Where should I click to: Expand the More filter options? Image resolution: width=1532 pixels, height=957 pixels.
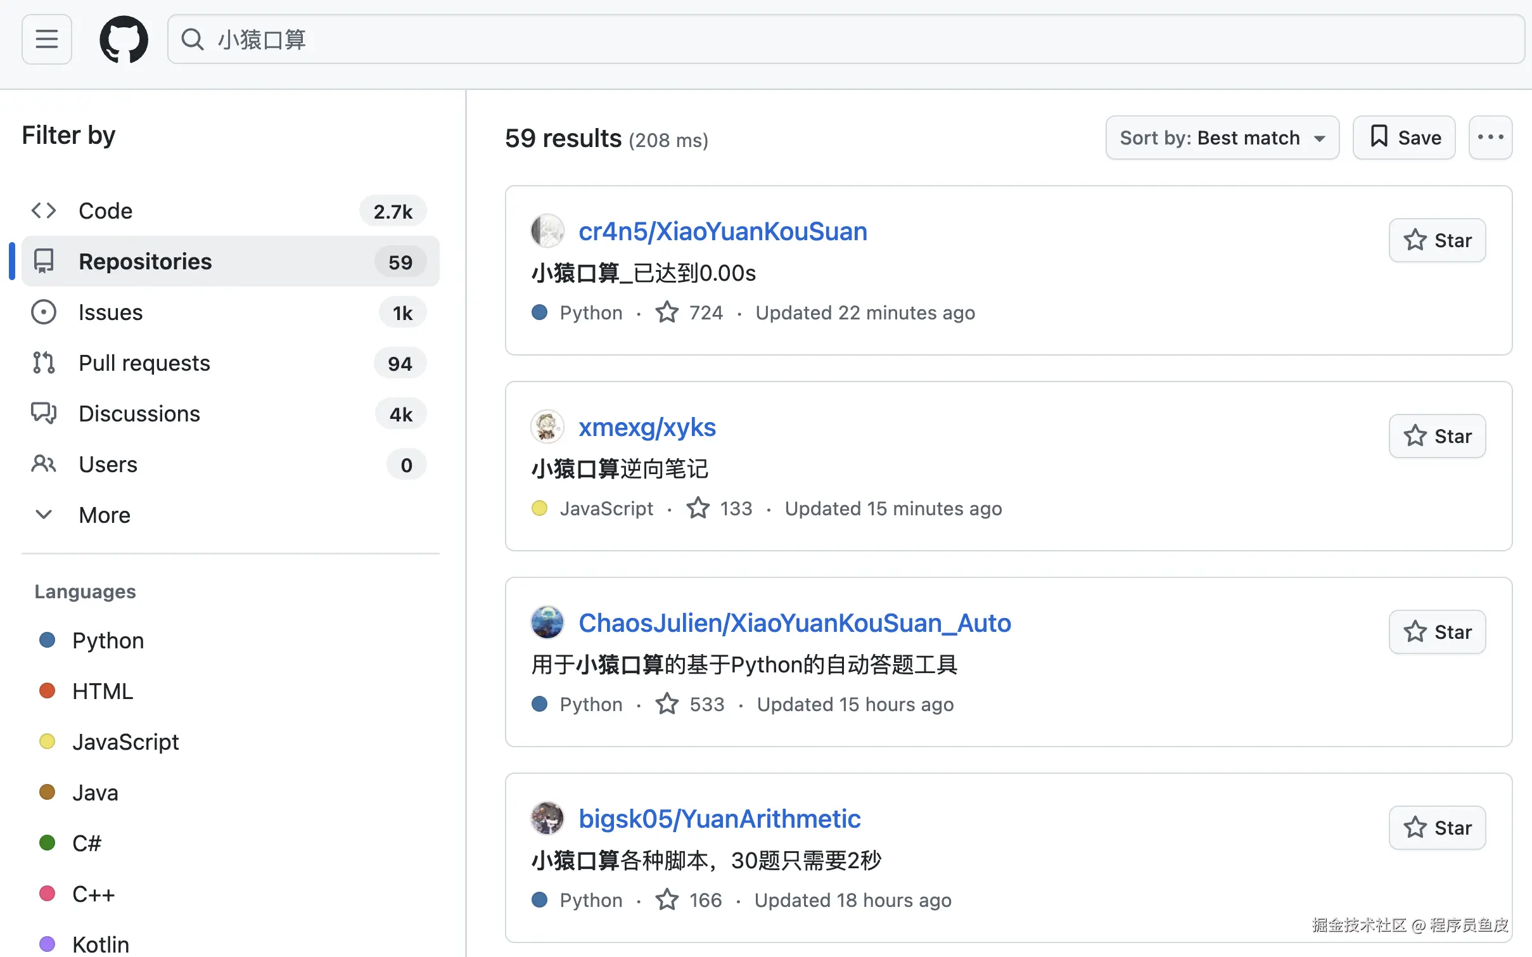coord(104,515)
